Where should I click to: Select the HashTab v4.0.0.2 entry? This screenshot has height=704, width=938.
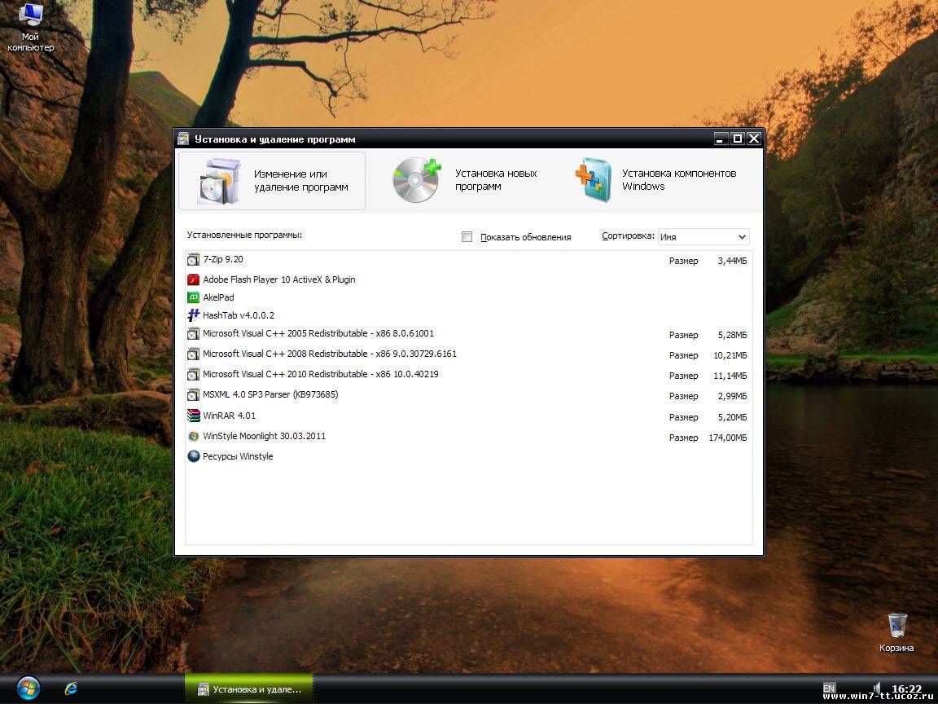click(468, 315)
